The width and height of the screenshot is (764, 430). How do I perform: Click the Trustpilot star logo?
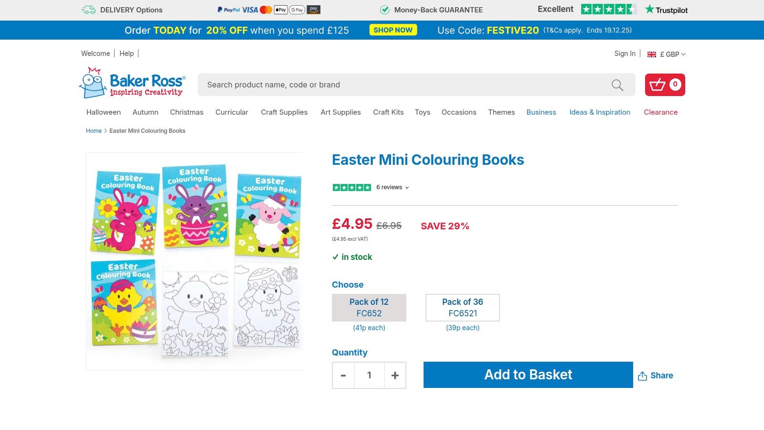[x=649, y=10]
